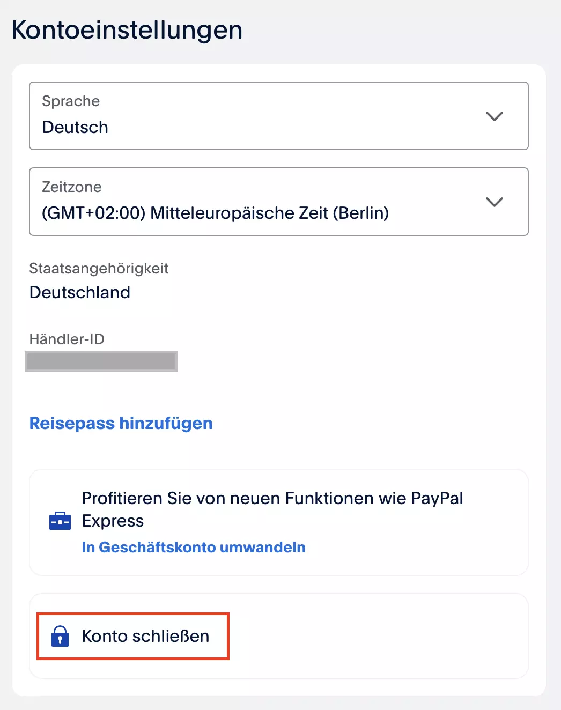Click the timezone showing GMT+02:00 Berlin
Screen dimensions: 561x710
coord(216,213)
